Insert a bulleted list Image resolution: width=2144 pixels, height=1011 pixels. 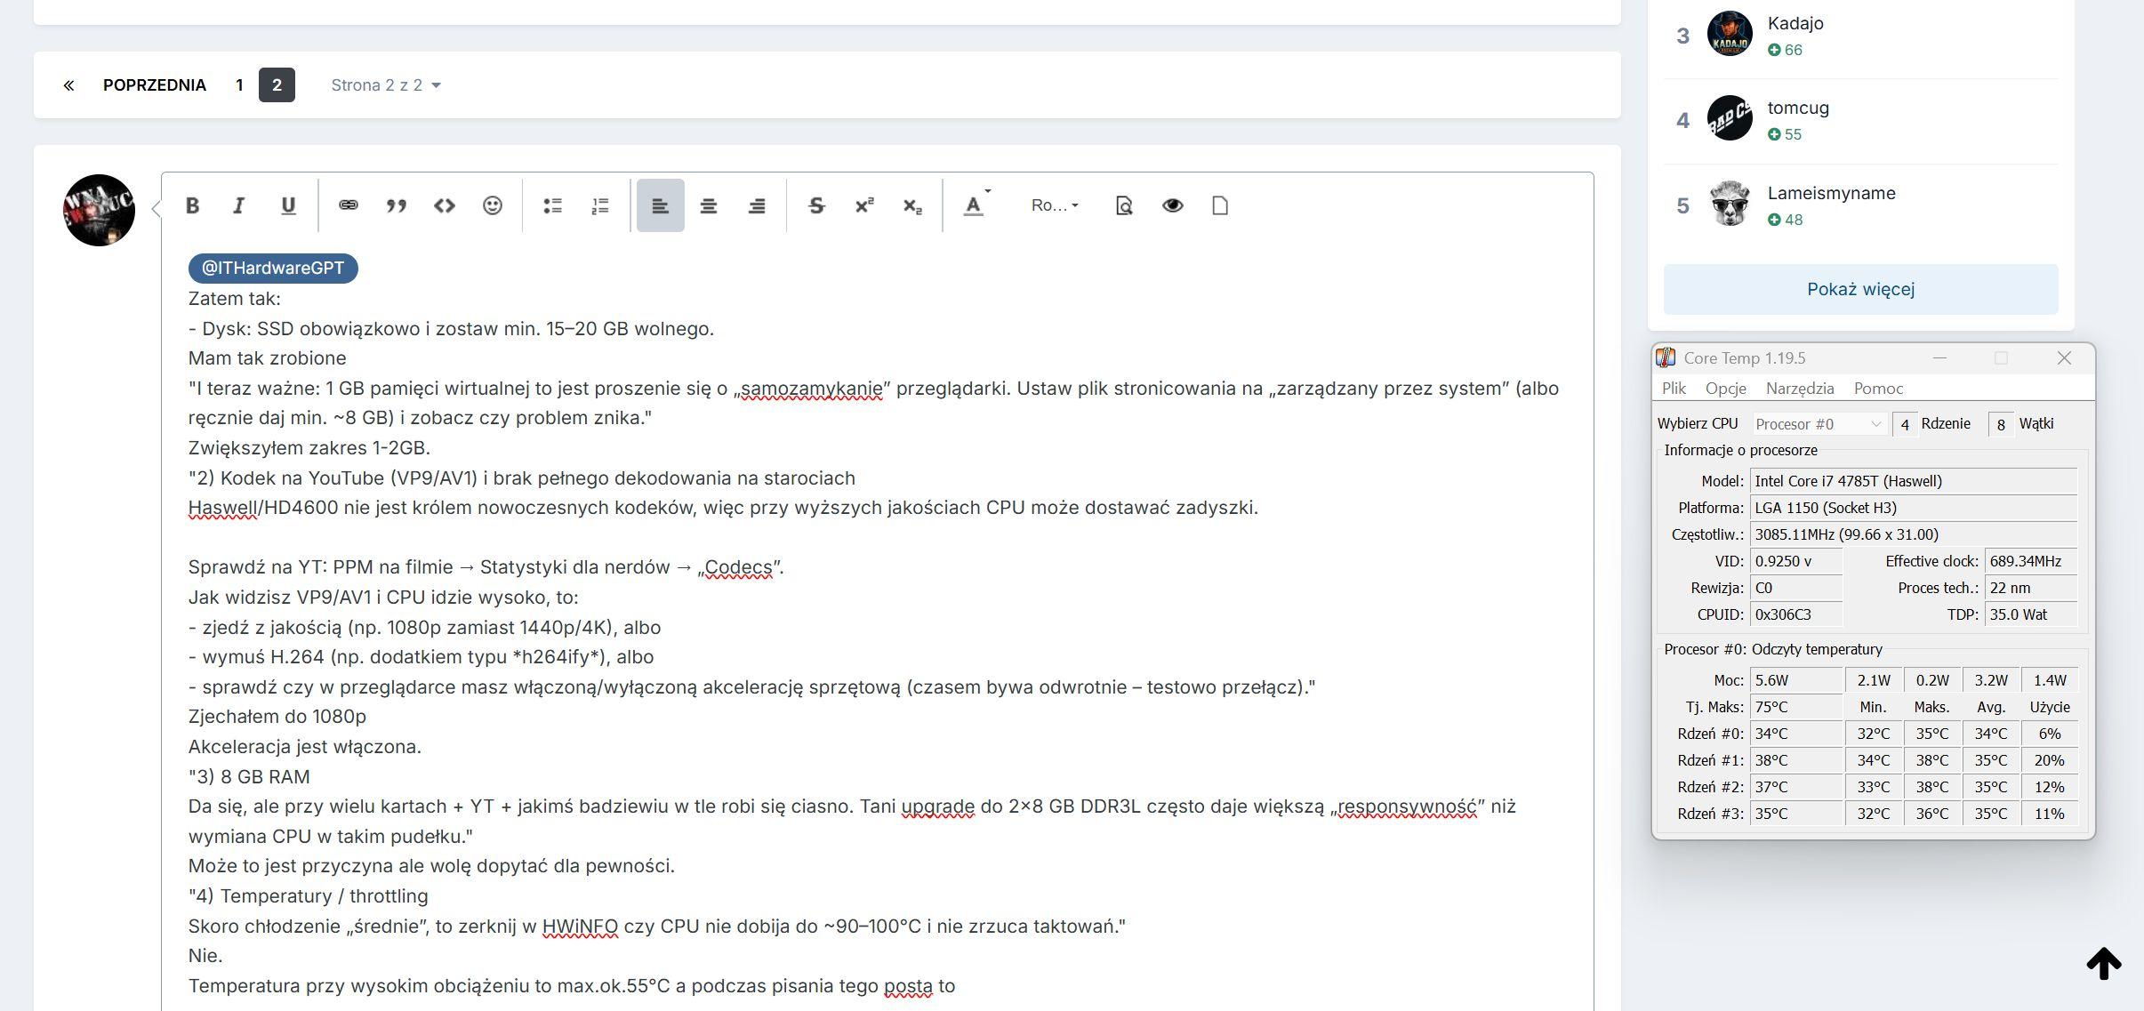click(x=552, y=205)
